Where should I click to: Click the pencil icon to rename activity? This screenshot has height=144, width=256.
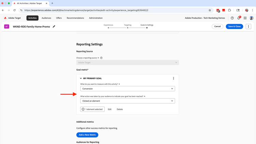click(x=54, y=27)
